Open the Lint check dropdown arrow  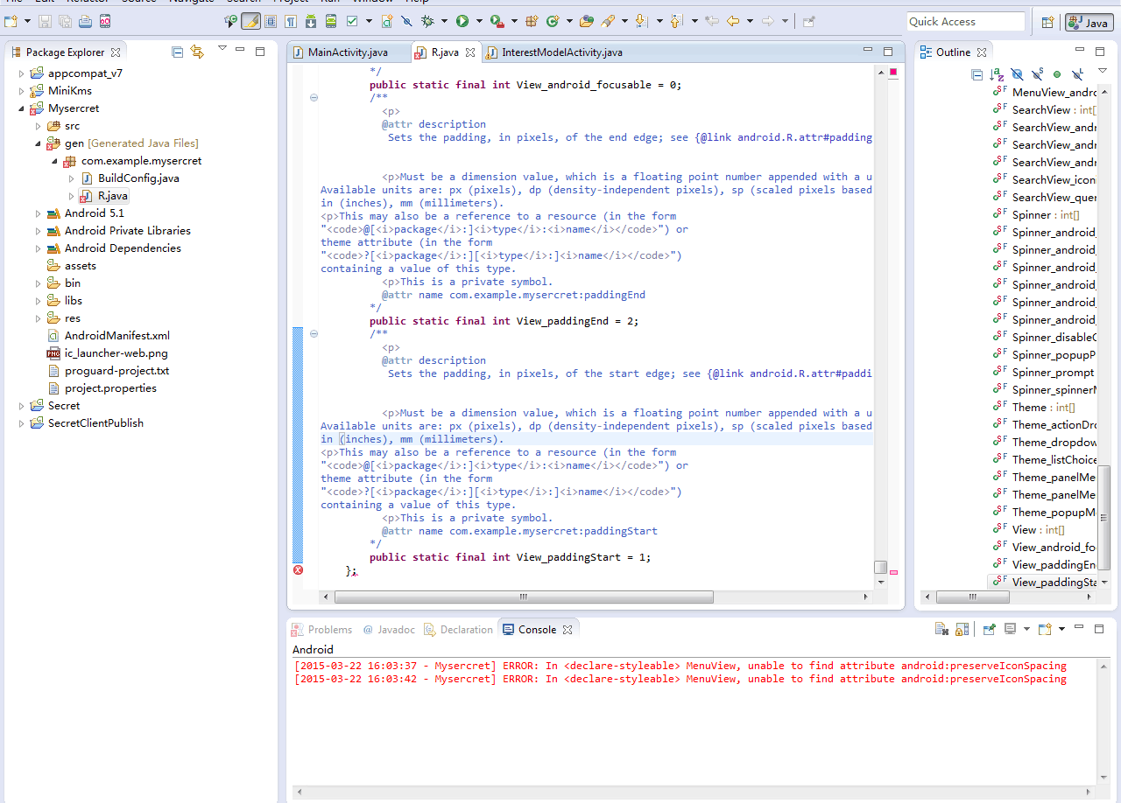369,21
